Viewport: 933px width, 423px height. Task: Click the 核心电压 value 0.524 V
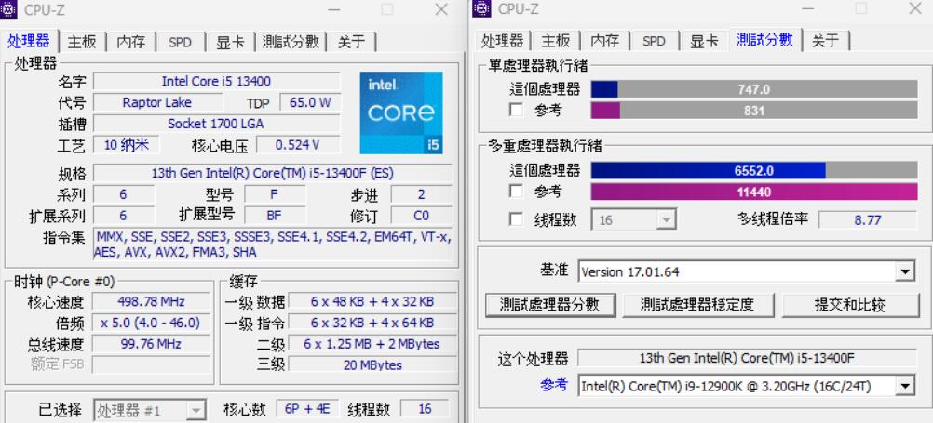(x=298, y=145)
